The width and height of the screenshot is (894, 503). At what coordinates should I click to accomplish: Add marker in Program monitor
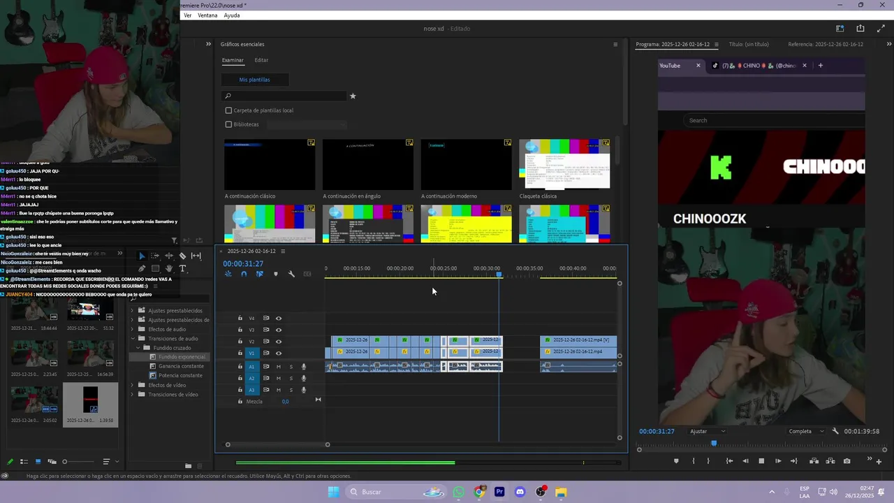click(675, 461)
